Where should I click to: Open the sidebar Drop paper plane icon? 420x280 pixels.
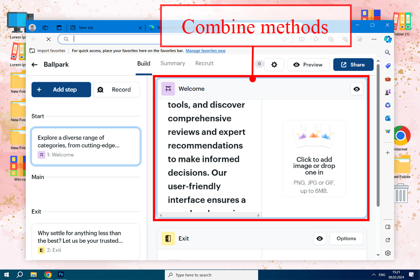pyautogui.click(x=388, y=131)
